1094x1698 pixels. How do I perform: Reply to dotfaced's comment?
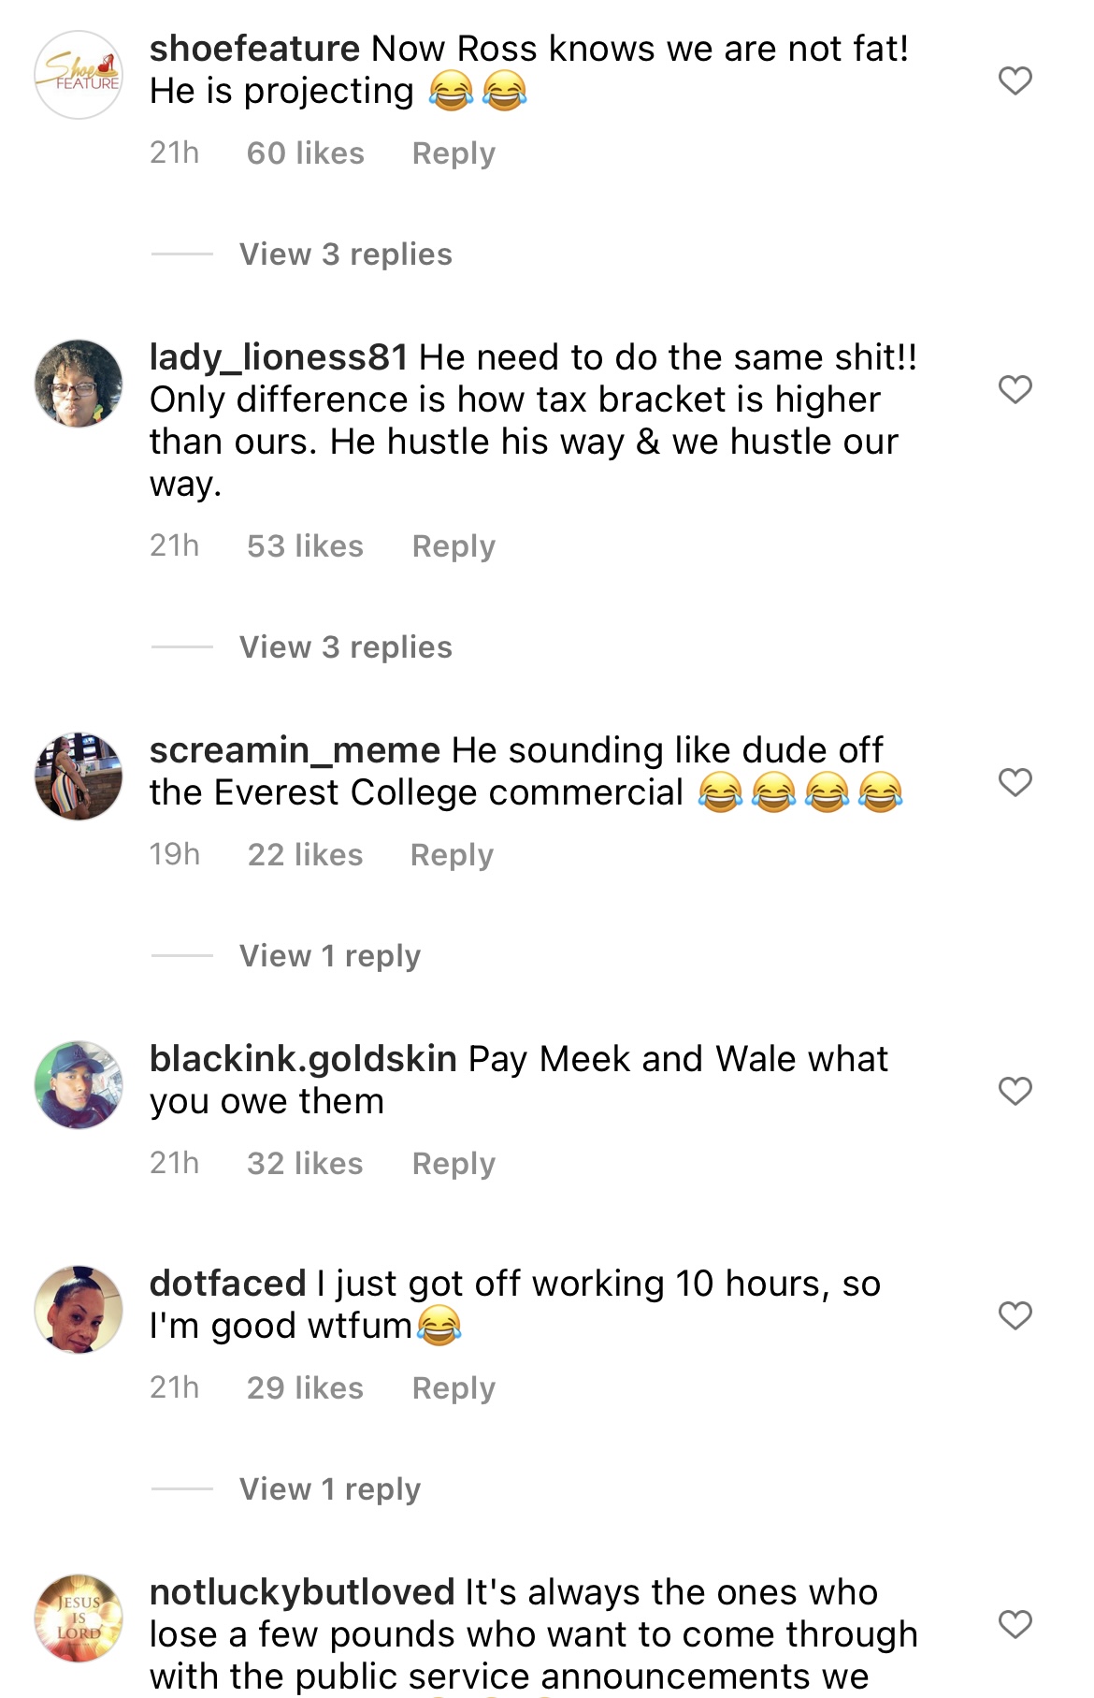[453, 1387]
